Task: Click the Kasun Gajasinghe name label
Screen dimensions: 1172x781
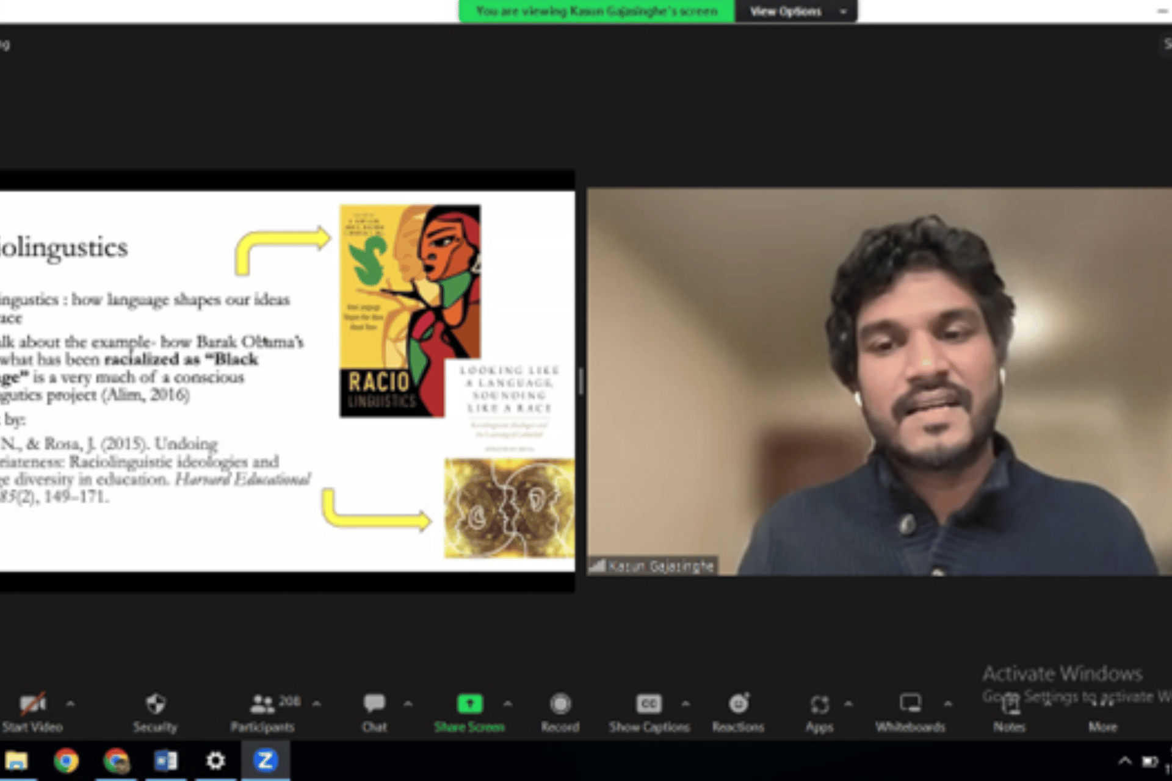Action: 653,566
